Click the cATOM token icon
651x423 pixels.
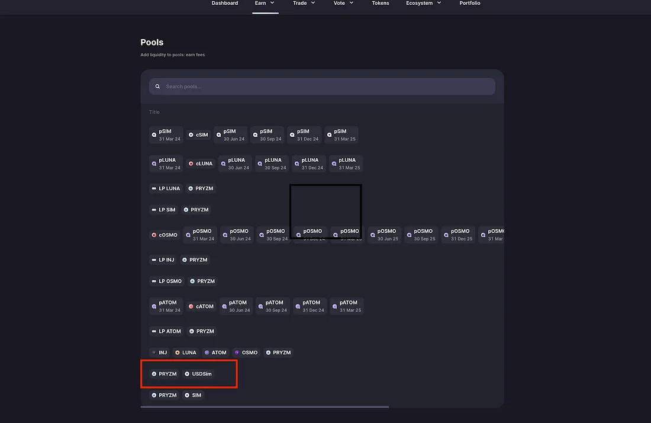coord(191,307)
